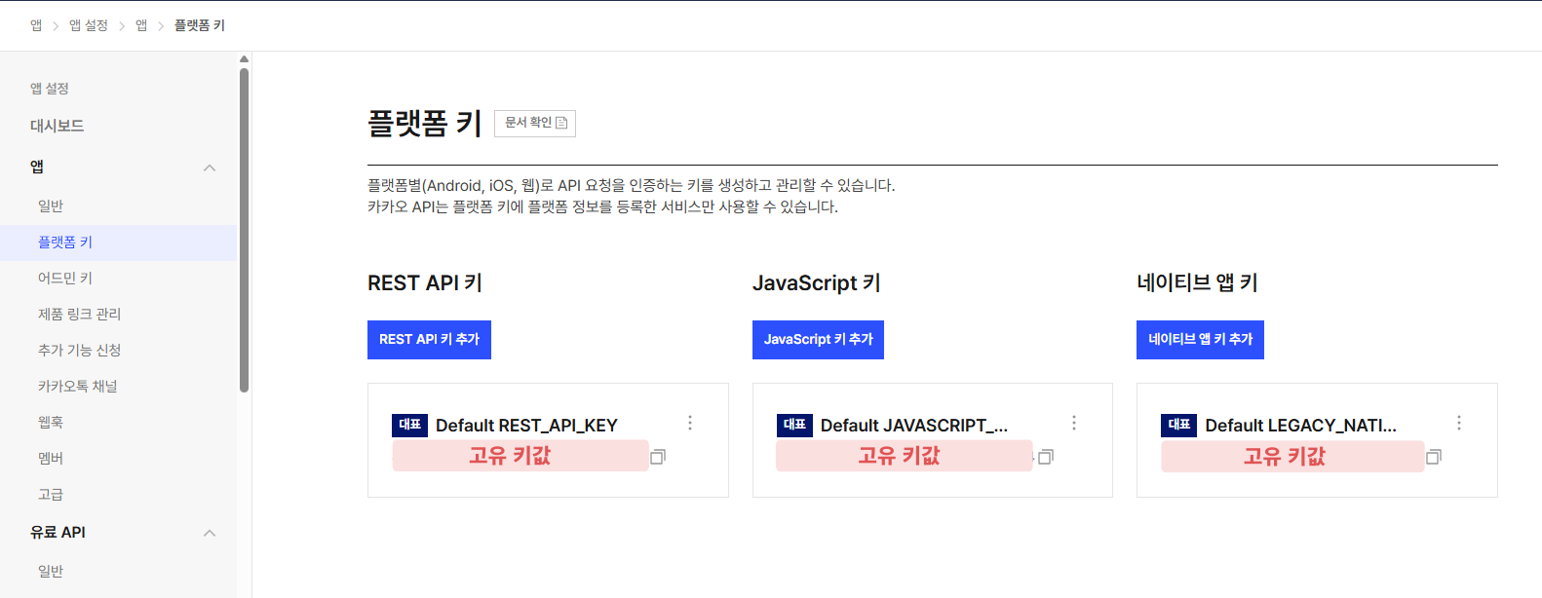1542x598 pixels.
Task: Click the first 앱 breadcrumb link
Action: (x=36, y=25)
